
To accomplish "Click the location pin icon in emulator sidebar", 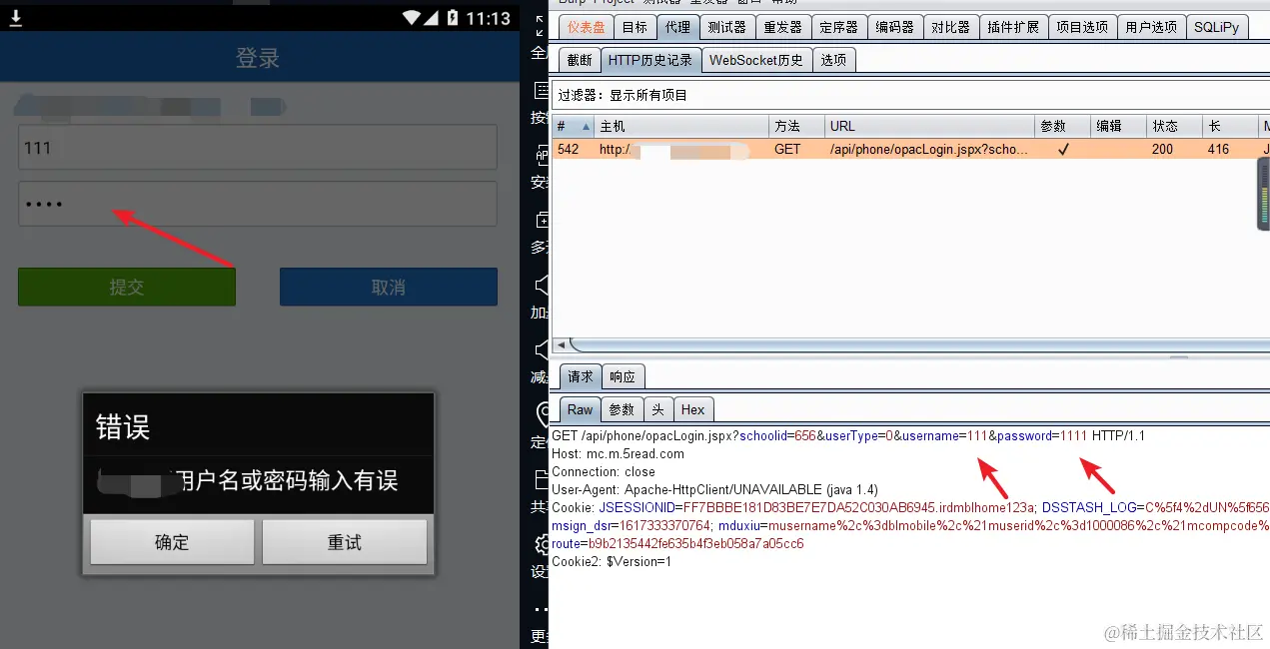I will point(542,414).
